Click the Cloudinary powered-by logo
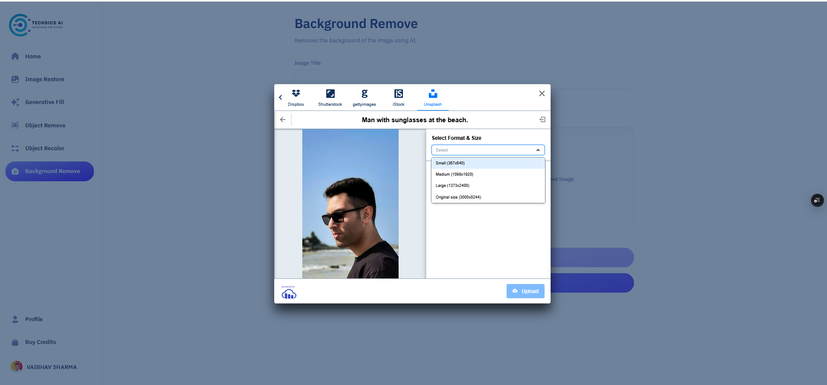Viewport: 827px width, 385px height. (x=289, y=293)
